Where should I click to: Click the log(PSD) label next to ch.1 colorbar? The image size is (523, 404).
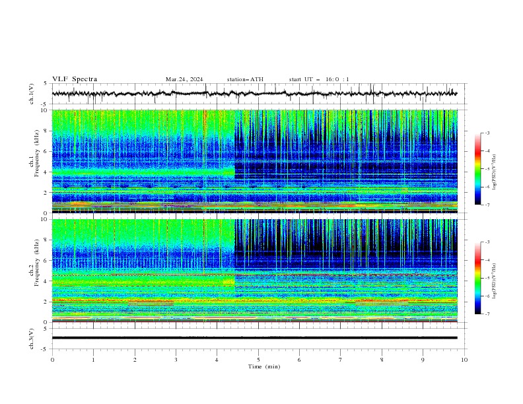[494, 172]
